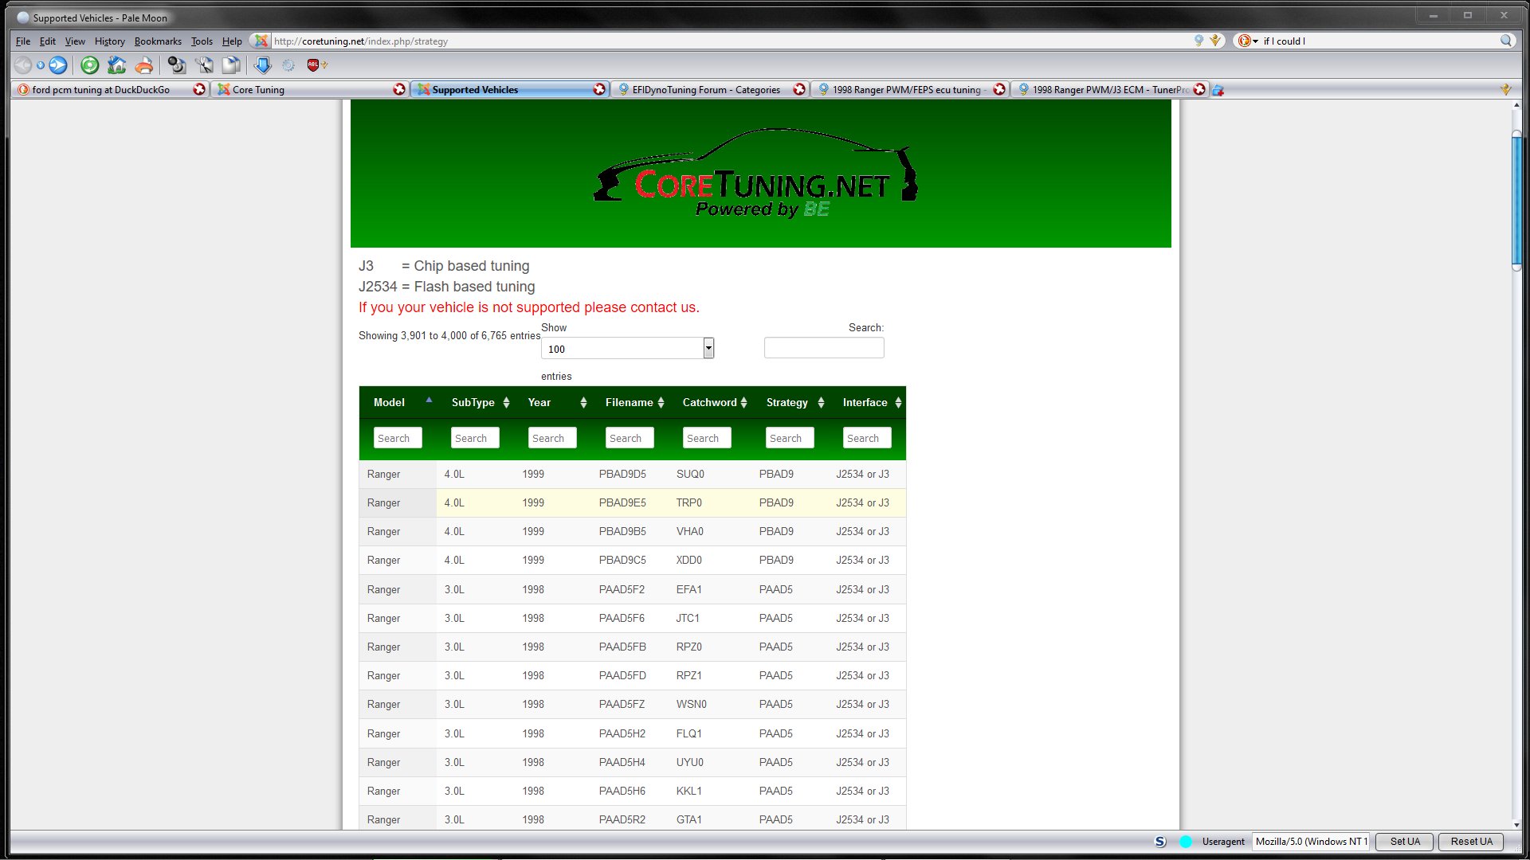Click the Home toolbar icon
Screen dimensions: 1530x860
[117, 65]
